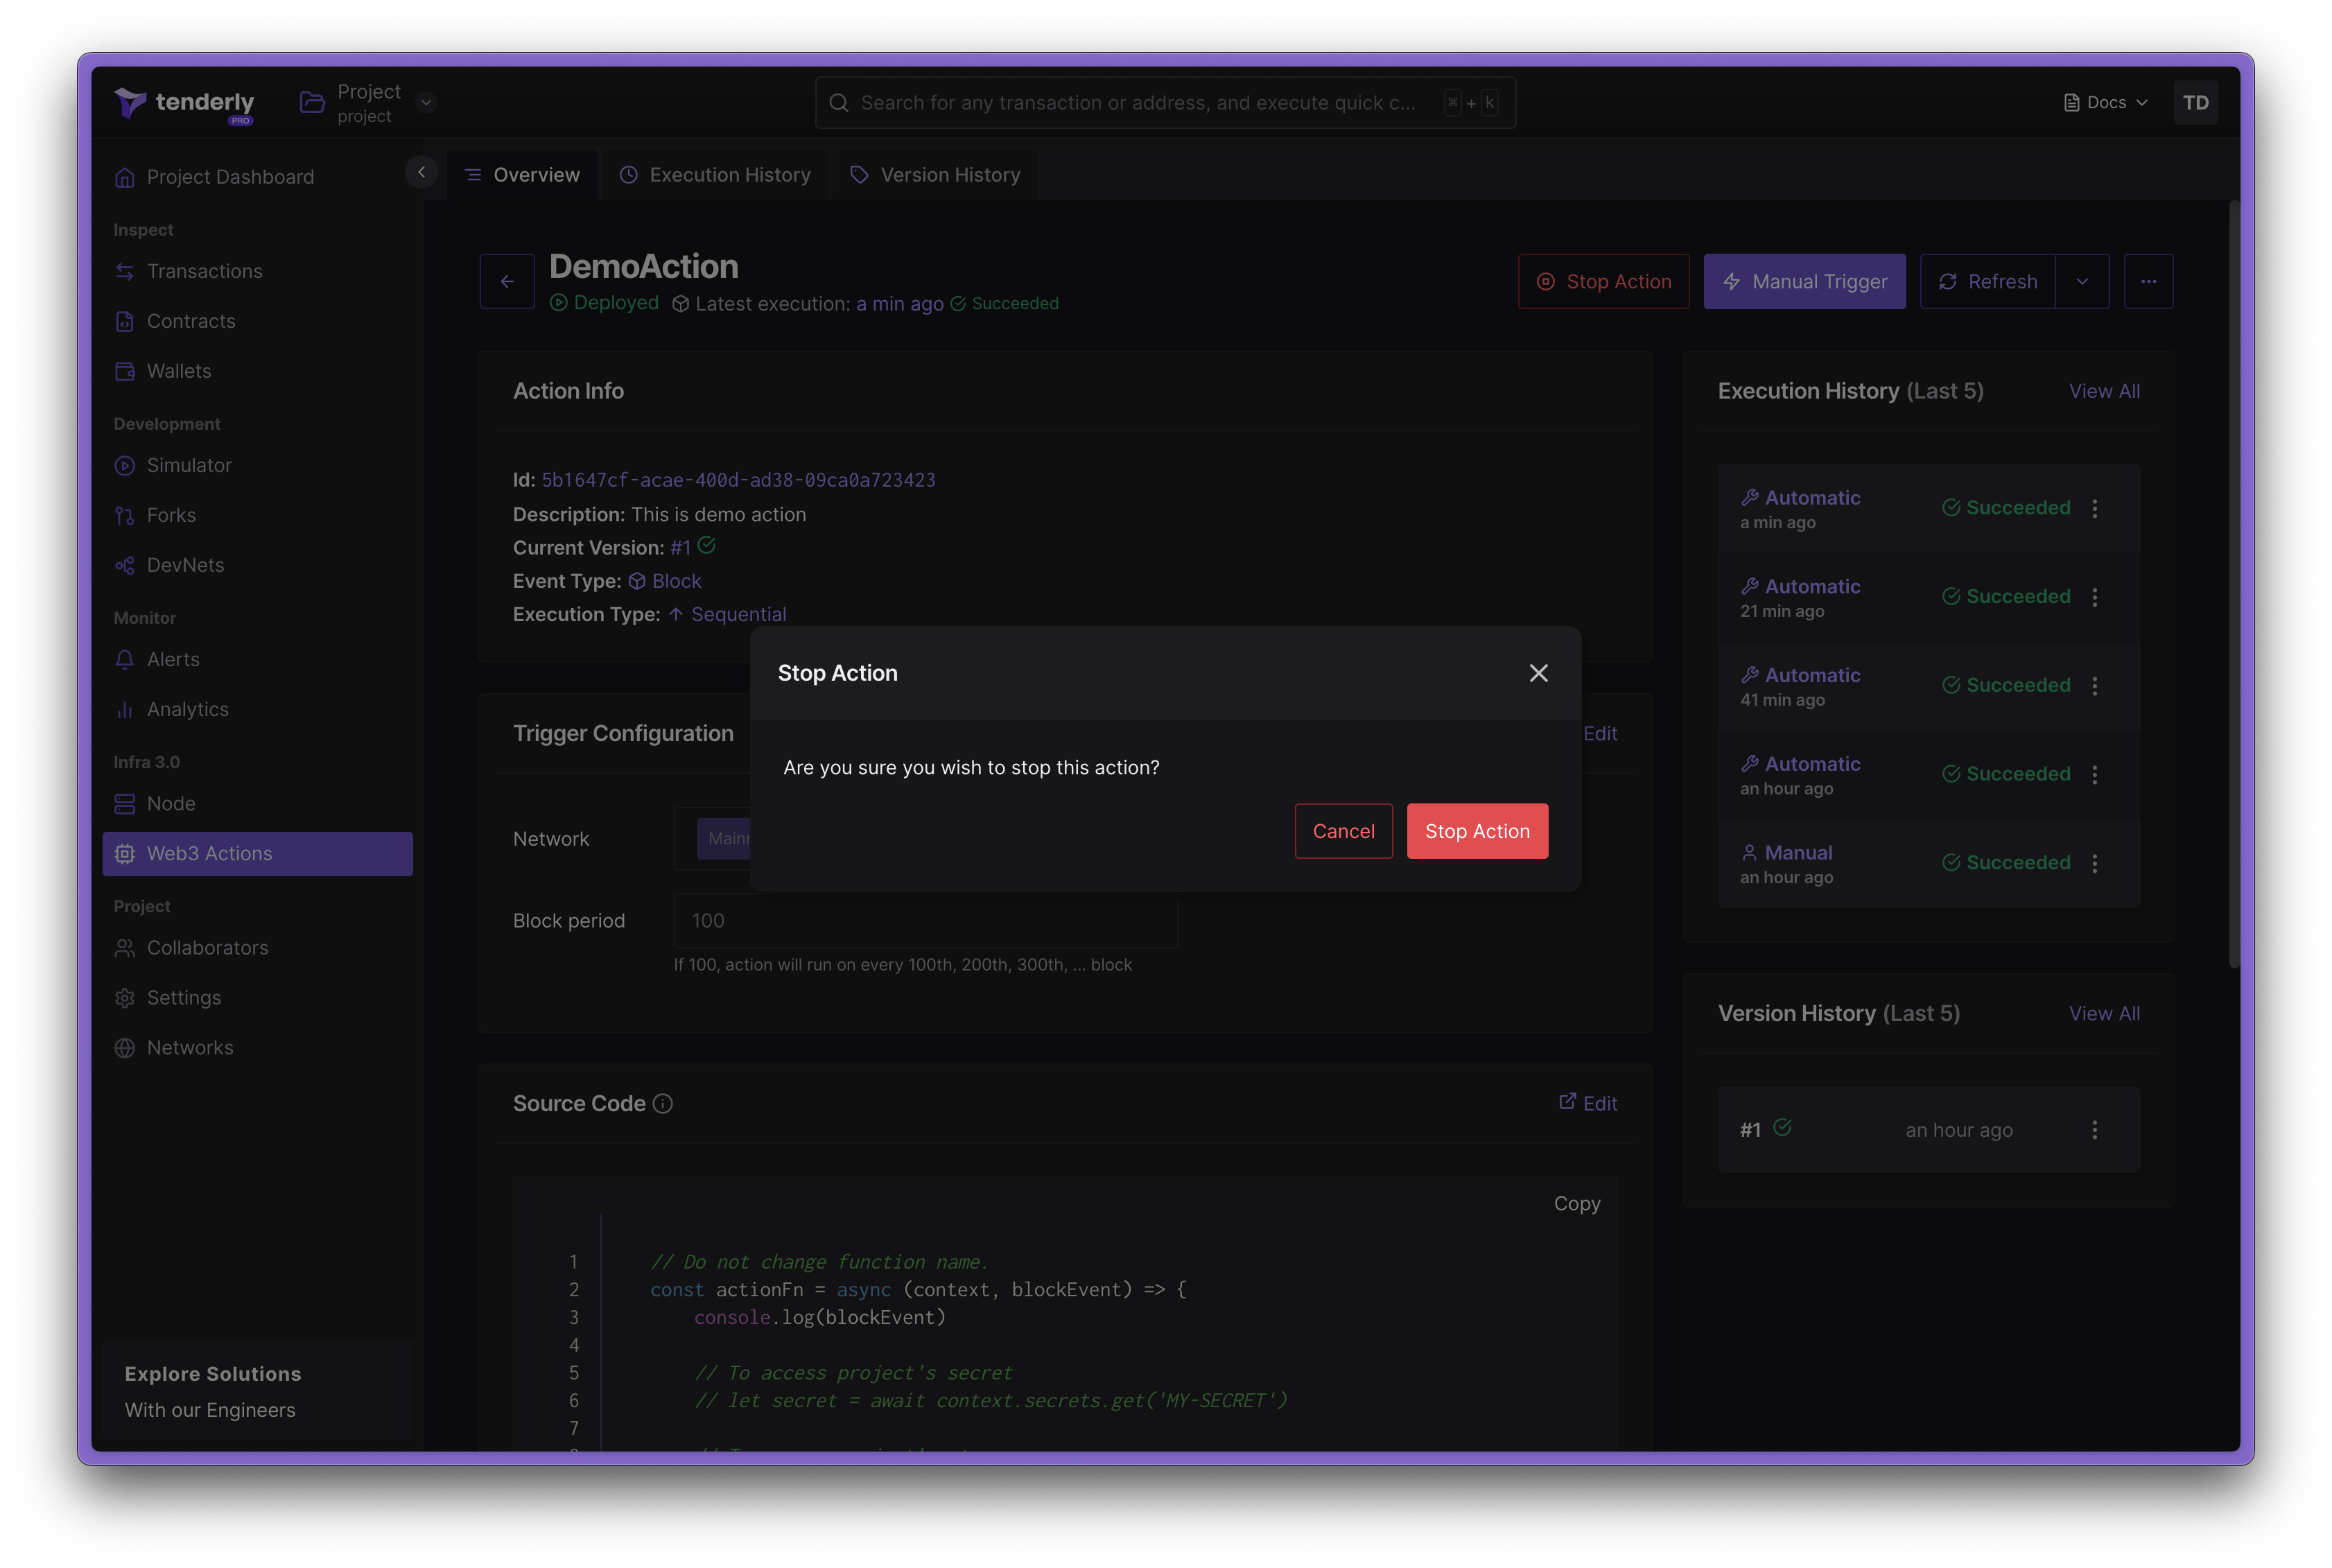Click the three-dot menu on version #1
This screenshot has height=1568, width=2332.
2094,1129
